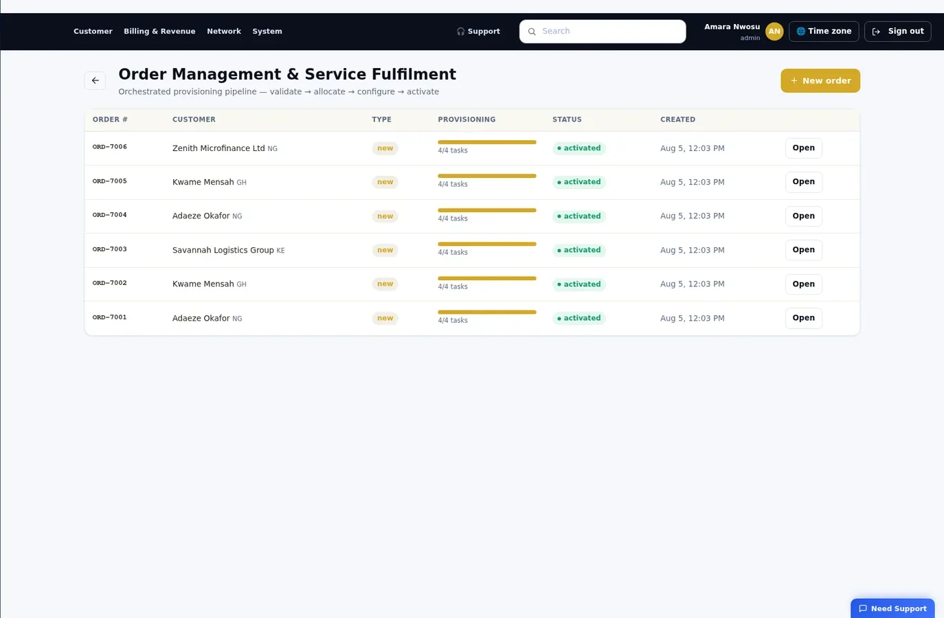
Task: Click the Order # column header
Action: tap(110, 119)
